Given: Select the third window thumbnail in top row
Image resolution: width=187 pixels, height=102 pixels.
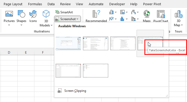Looking at the screenshot, I should (123, 43).
